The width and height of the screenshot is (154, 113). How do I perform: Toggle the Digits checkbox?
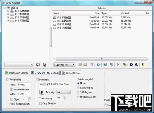tap(11, 99)
